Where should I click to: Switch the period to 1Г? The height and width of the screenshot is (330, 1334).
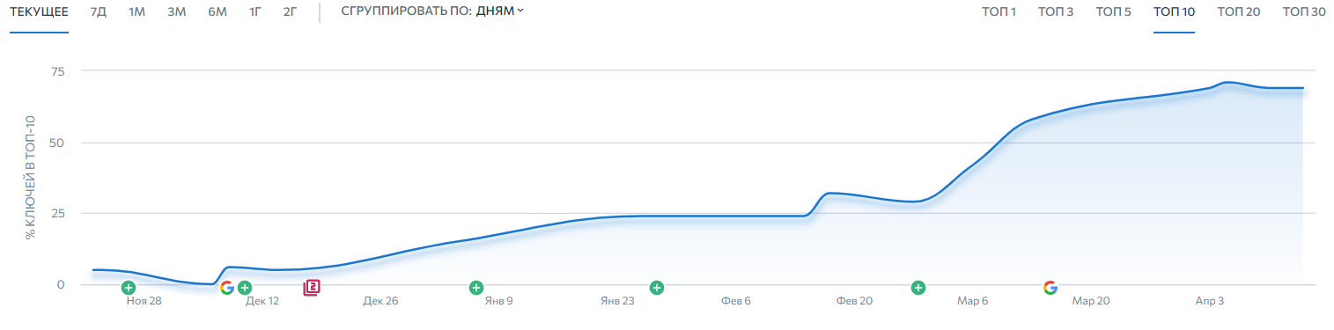click(255, 11)
